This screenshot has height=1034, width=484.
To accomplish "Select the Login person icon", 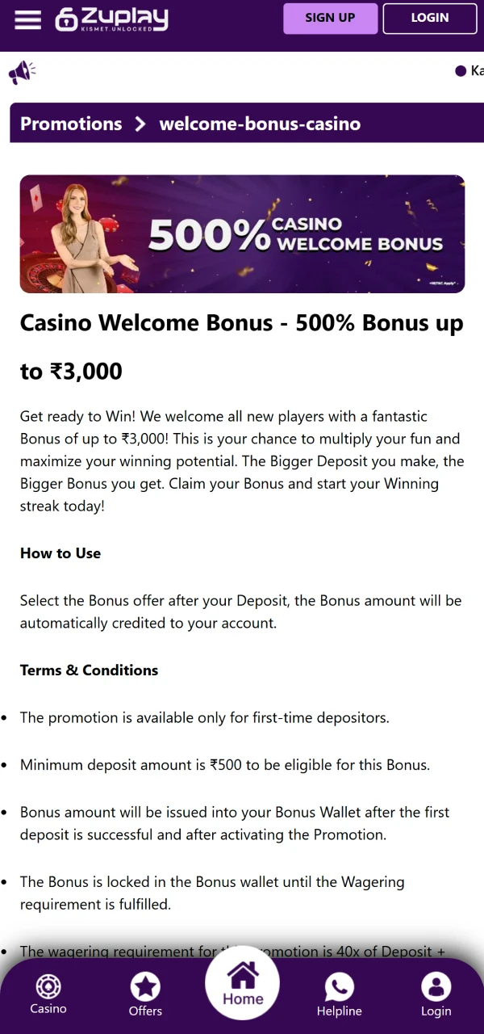I will [436, 987].
